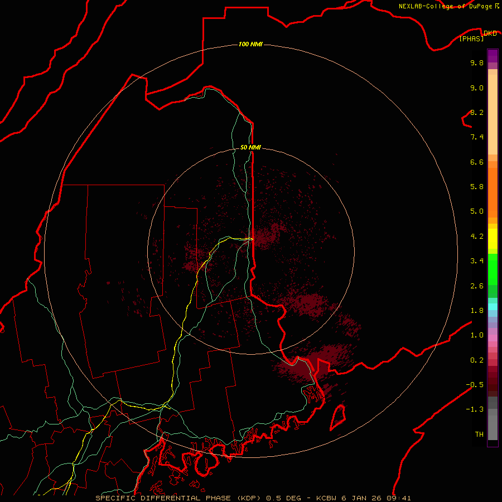502x502 pixels.
Task: Click the 9.0 scale value
Action: [x=477, y=88]
